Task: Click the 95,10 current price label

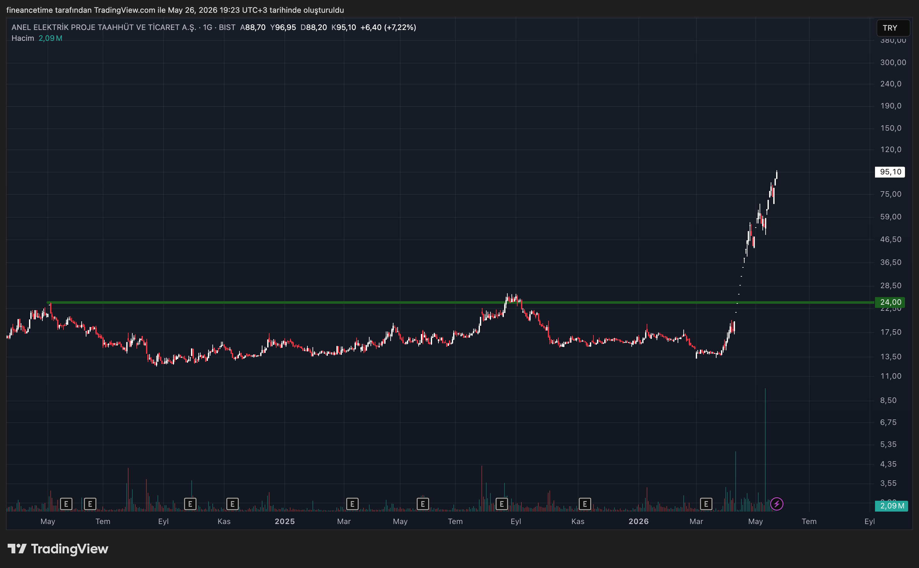Action: pyautogui.click(x=890, y=172)
